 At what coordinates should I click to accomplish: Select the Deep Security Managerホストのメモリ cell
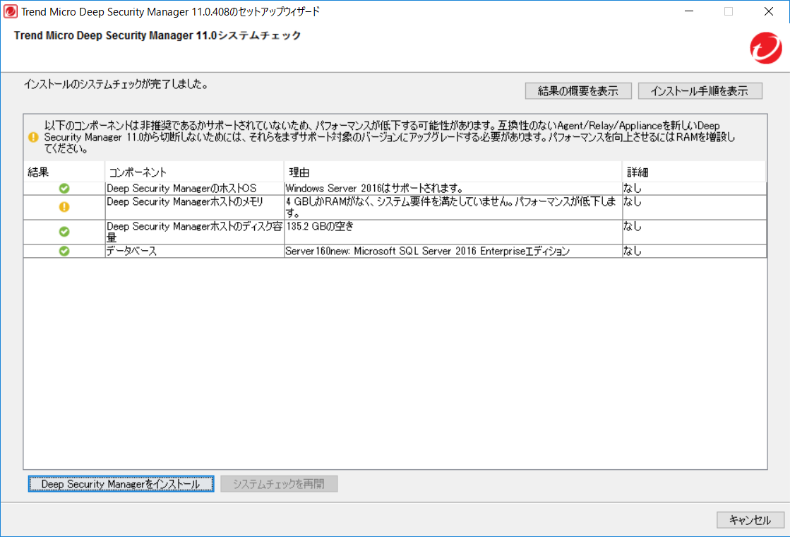[194, 207]
